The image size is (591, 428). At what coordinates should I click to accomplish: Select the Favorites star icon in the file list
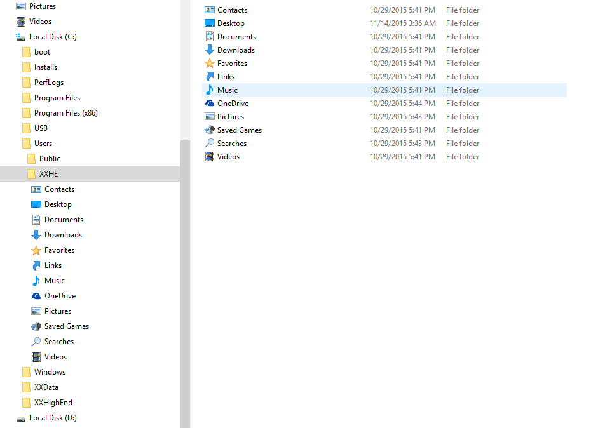[210, 64]
